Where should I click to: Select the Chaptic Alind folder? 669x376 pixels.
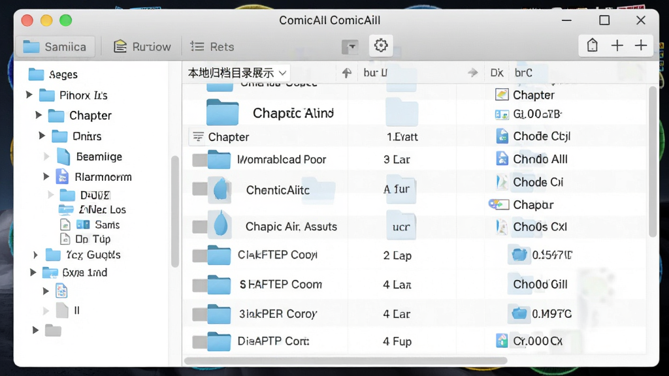tap(270, 112)
